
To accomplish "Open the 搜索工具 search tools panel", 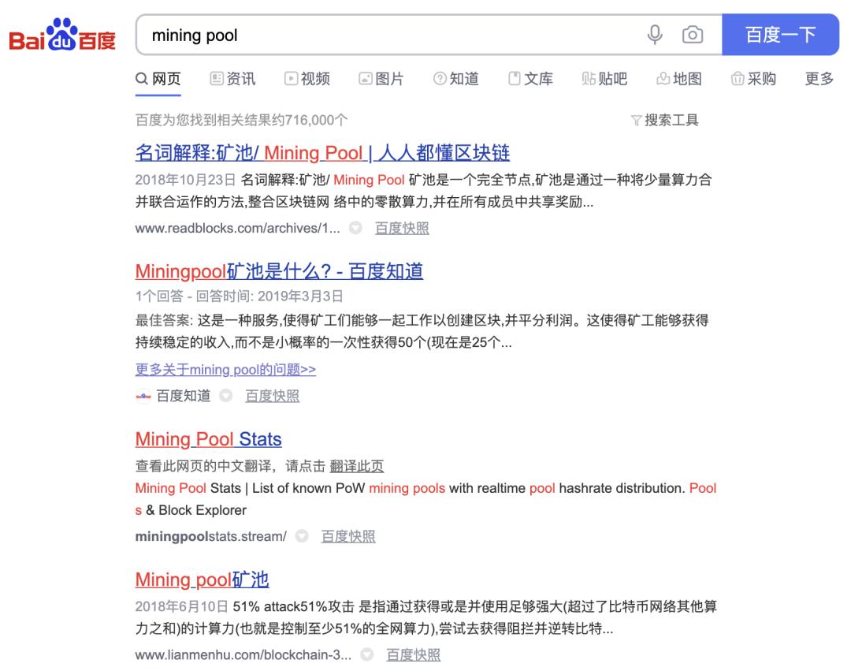I will 666,121.
